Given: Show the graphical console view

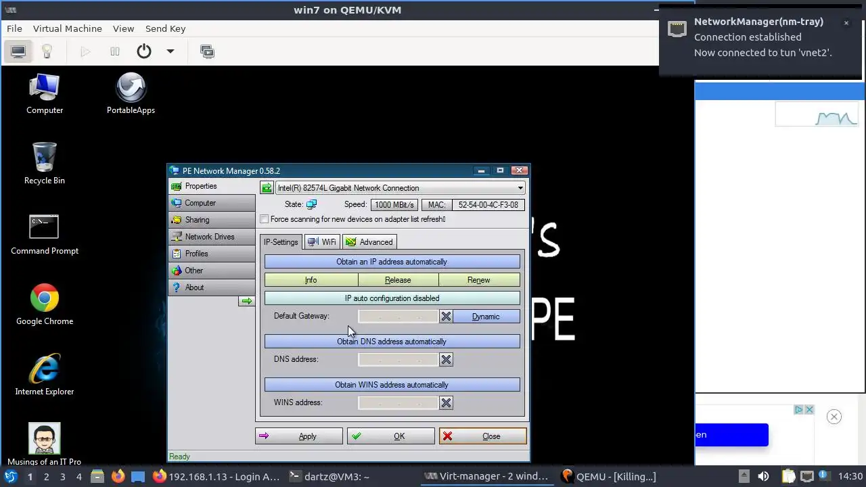Looking at the screenshot, I should coord(18,51).
